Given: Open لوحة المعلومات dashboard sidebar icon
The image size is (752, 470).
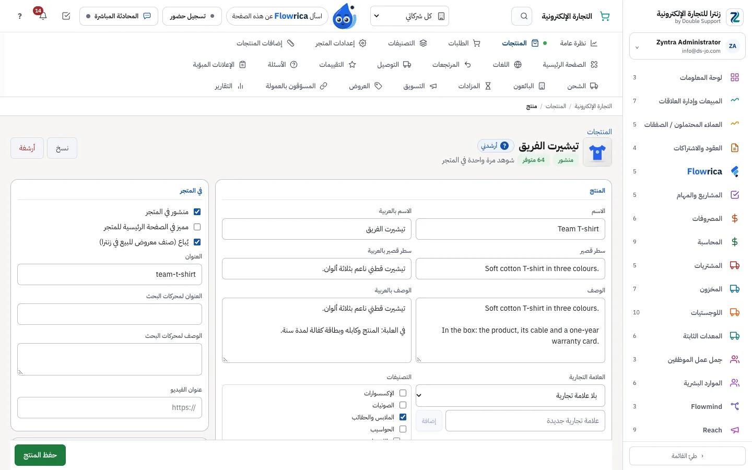Looking at the screenshot, I should [735, 77].
